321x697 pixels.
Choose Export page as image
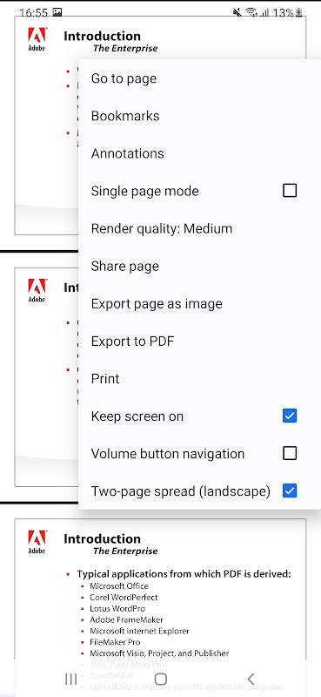pos(199,303)
